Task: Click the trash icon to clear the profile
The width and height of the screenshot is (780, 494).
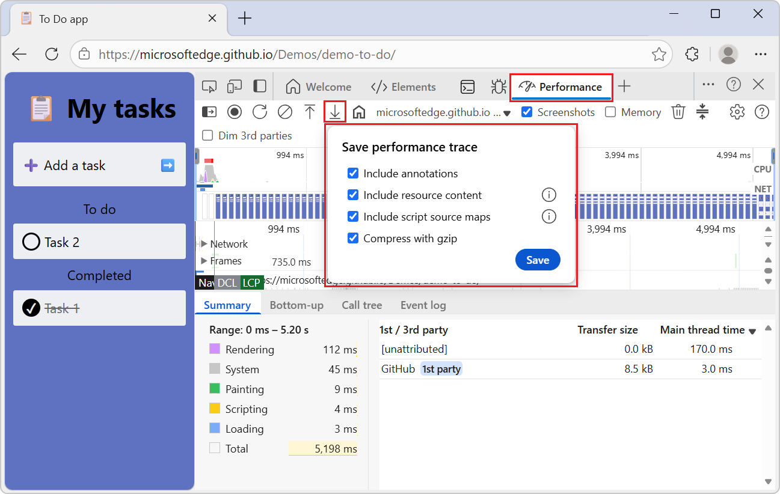Action: (678, 112)
